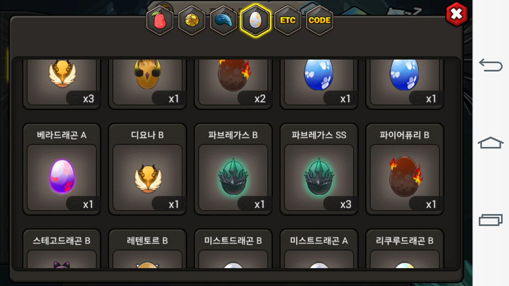Select the egg inventory tab
This screenshot has width=509, height=286.
tap(255, 21)
